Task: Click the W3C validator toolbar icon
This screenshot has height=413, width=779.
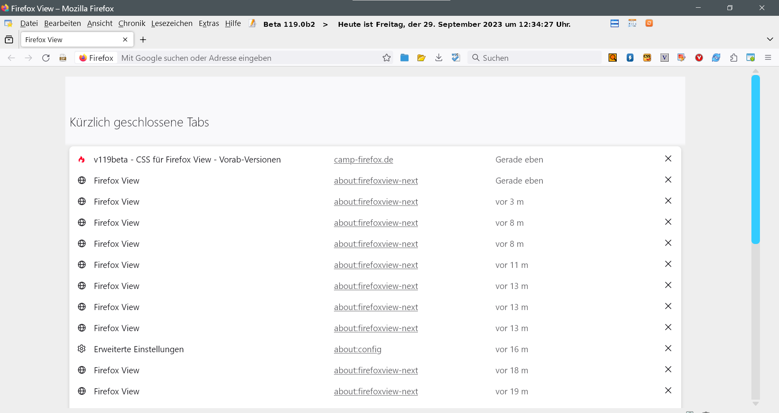Action: coord(456,58)
